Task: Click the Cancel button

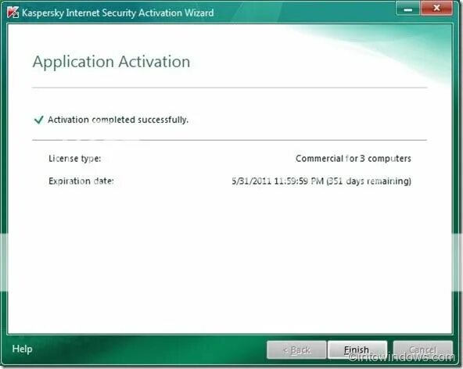Action: tap(423, 350)
